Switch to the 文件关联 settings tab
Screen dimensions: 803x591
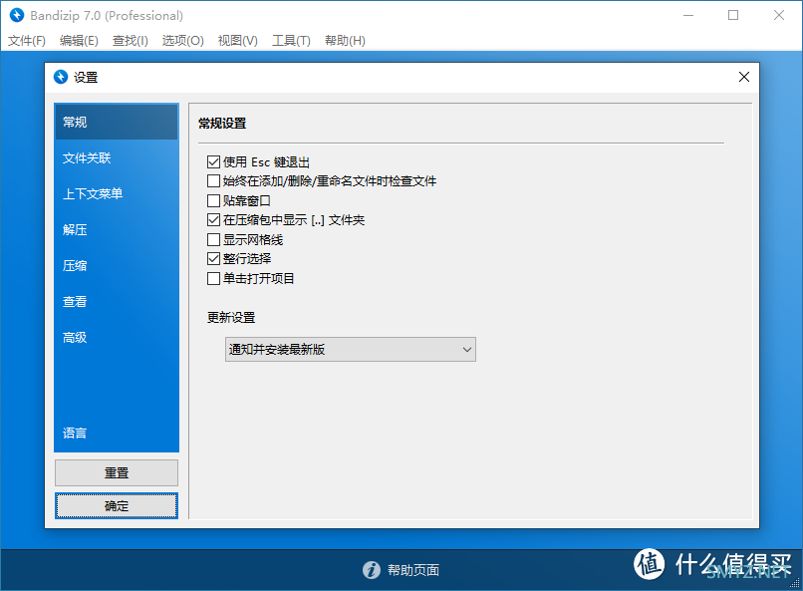pyautogui.click(x=117, y=157)
